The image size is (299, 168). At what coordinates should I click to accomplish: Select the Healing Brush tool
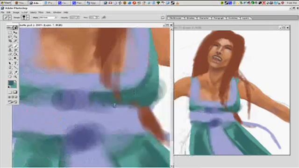pyautogui.click(x=10, y=46)
